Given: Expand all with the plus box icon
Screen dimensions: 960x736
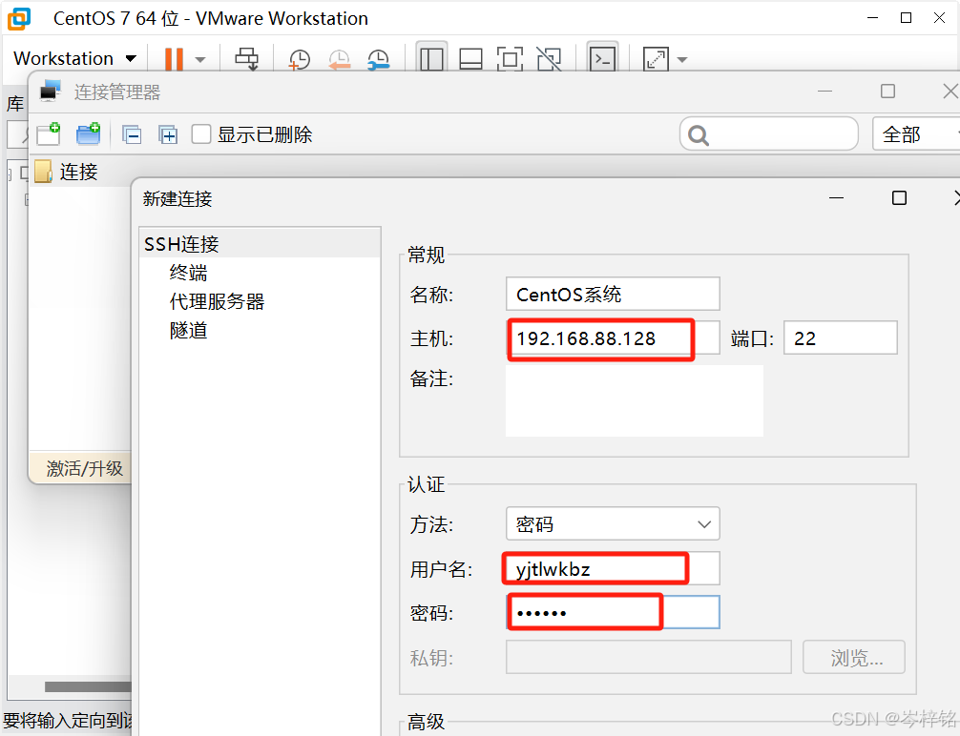Looking at the screenshot, I should (x=168, y=134).
